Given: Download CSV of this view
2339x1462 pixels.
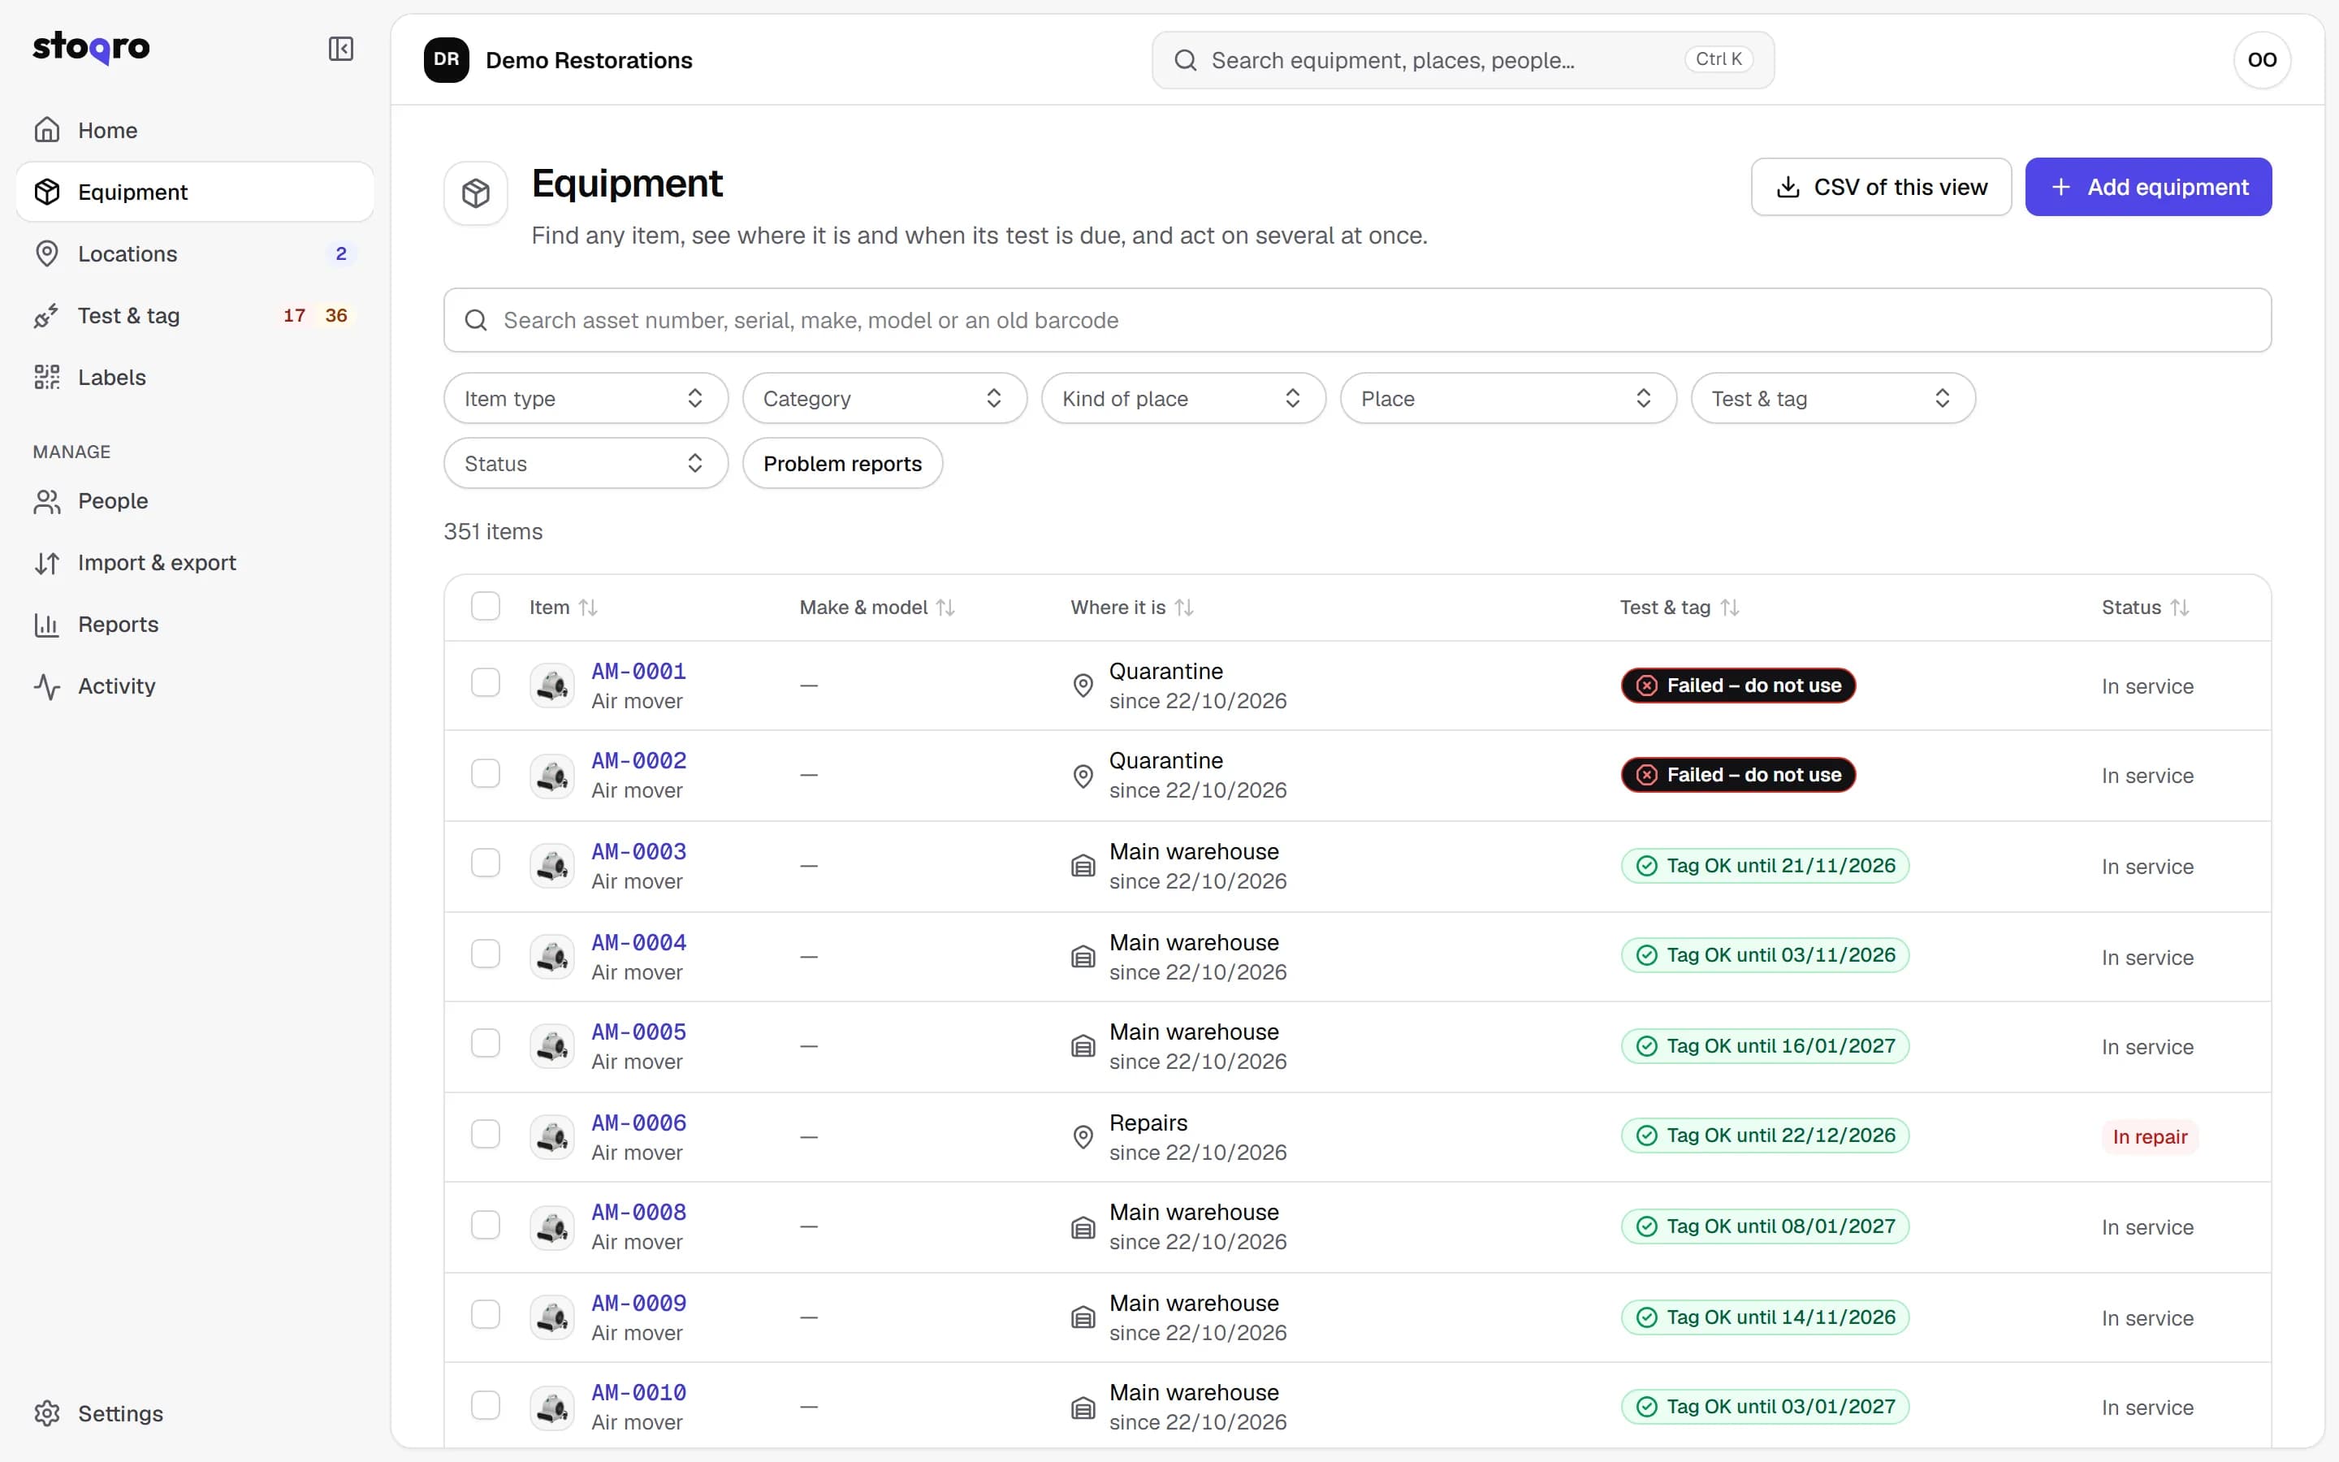Looking at the screenshot, I should [x=1881, y=187].
